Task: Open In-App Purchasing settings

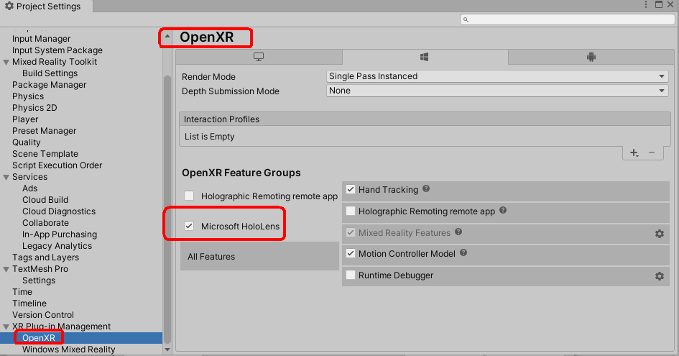Action: [x=60, y=234]
